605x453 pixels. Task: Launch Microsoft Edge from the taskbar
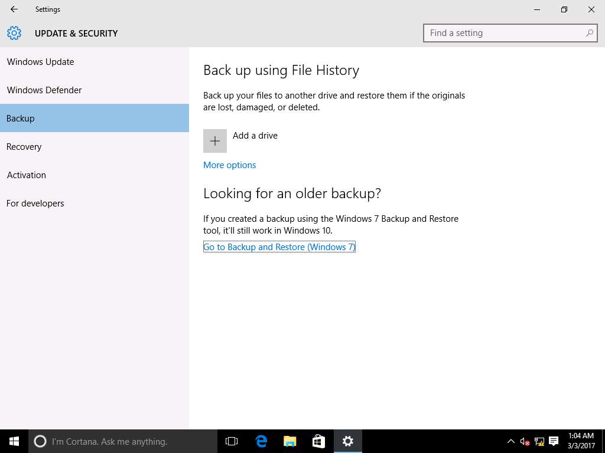[261, 441]
